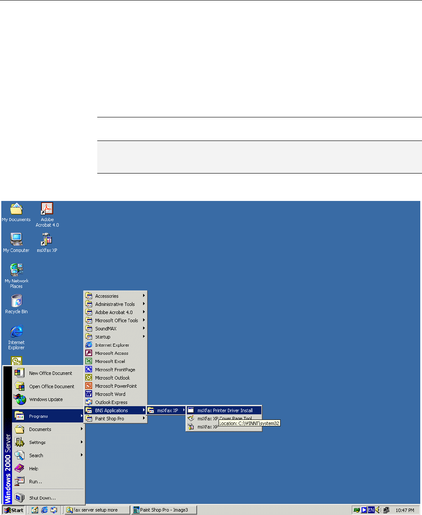Image resolution: width=422 pixels, height=515 pixels.
Task: Launch Internet Explorer from Programs menu
Action: pos(116,345)
